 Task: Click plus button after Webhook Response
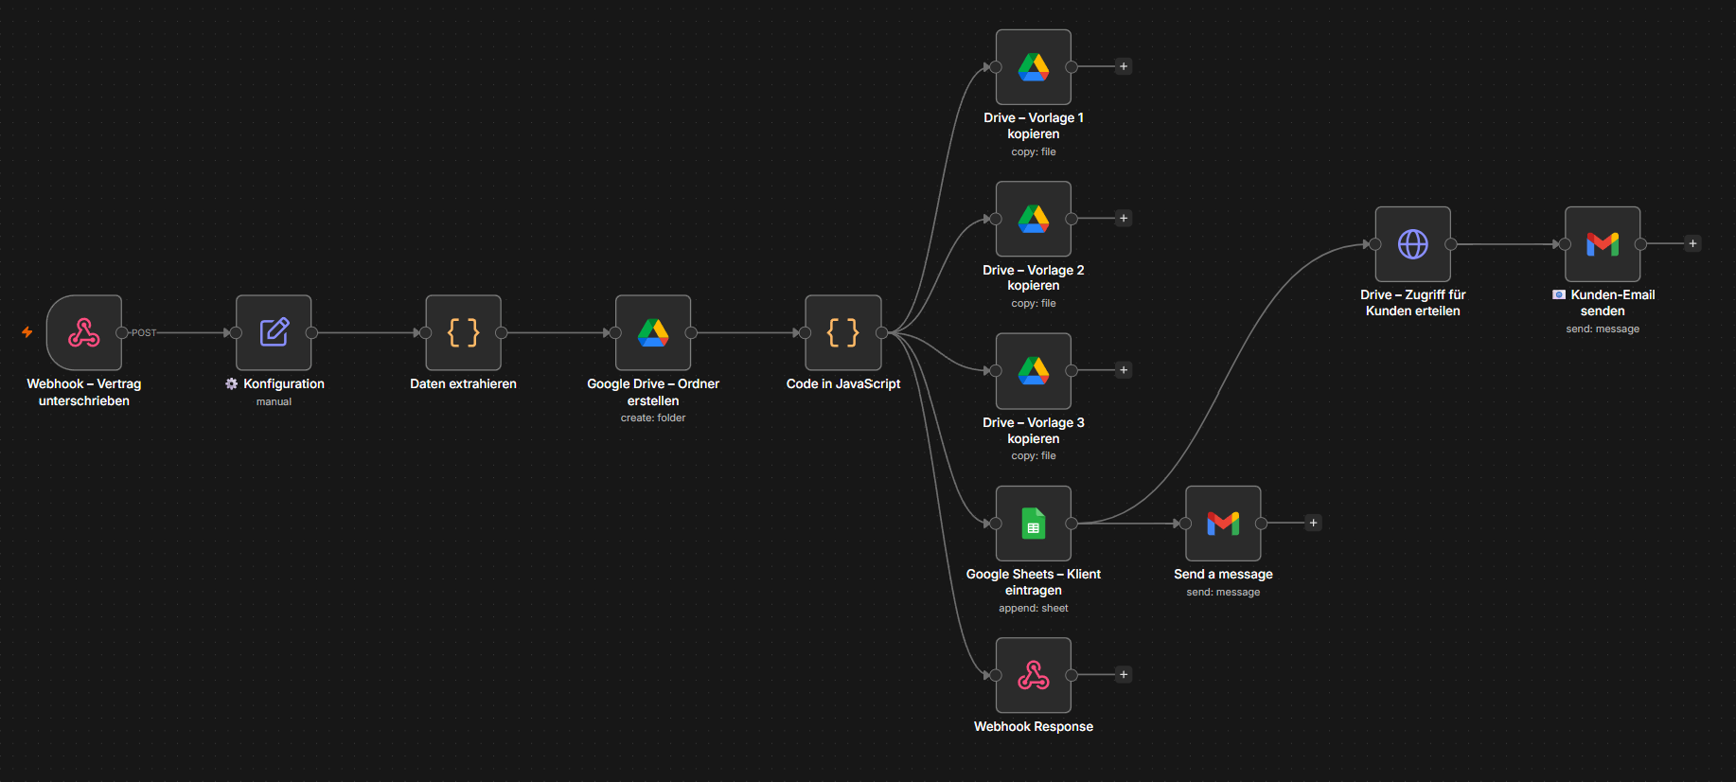(x=1124, y=675)
